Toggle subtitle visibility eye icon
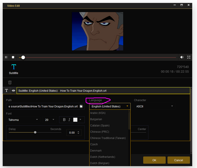The width and height of the screenshot is (197, 168). point(13,91)
